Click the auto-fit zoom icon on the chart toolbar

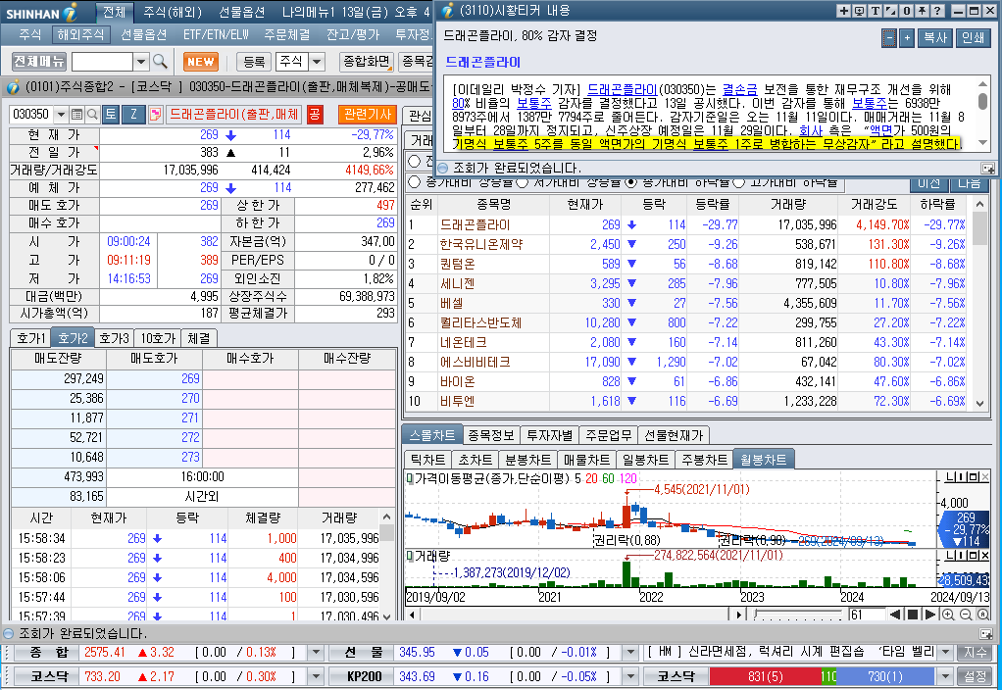(x=982, y=615)
